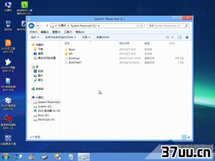The width and height of the screenshot is (215, 161).
Task: Click the search magnifier icon
Action: (186, 26)
